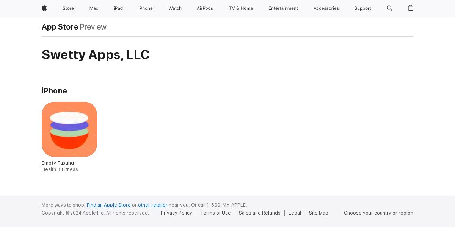Viewport: 455px width, 227px height.
Task: Open the Entertainment menu
Action: pyautogui.click(x=283, y=8)
